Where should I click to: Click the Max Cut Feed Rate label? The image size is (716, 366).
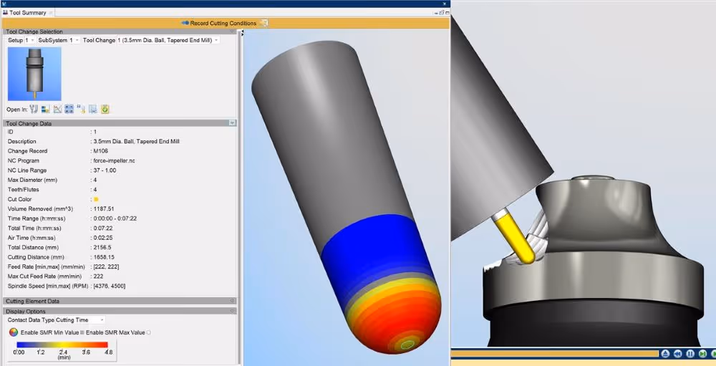click(44, 276)
